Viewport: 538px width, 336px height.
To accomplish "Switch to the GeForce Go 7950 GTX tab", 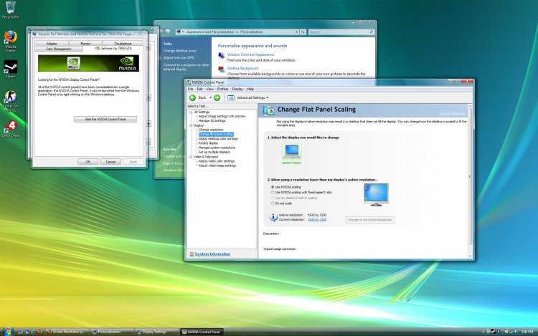I will coord(113,49).
